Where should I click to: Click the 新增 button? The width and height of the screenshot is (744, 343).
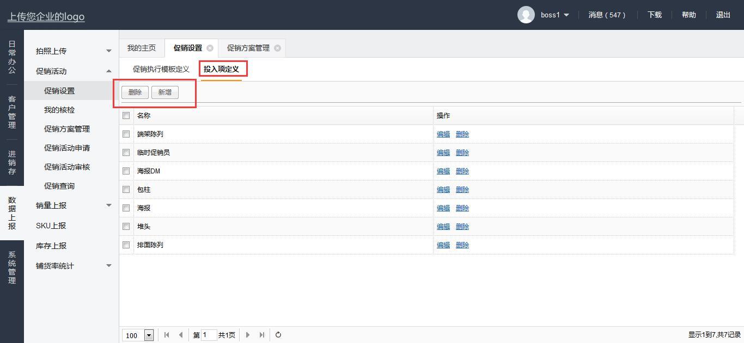(164, 92)
